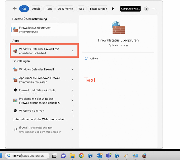Click the taskbar search input field
180x160 pixels.
pos(28,156)
